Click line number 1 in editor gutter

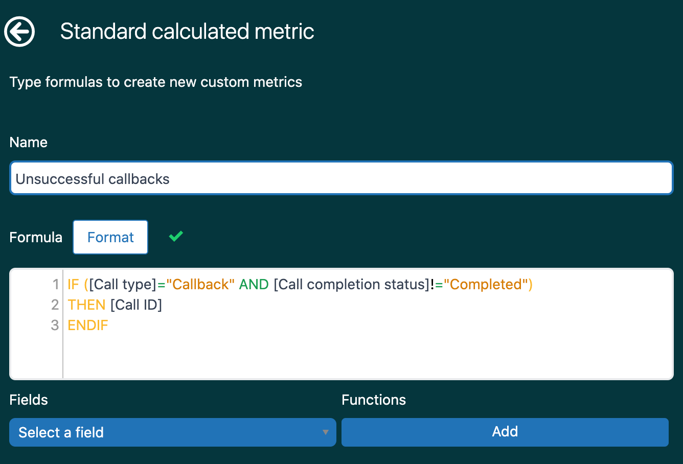tap(55, 285)
